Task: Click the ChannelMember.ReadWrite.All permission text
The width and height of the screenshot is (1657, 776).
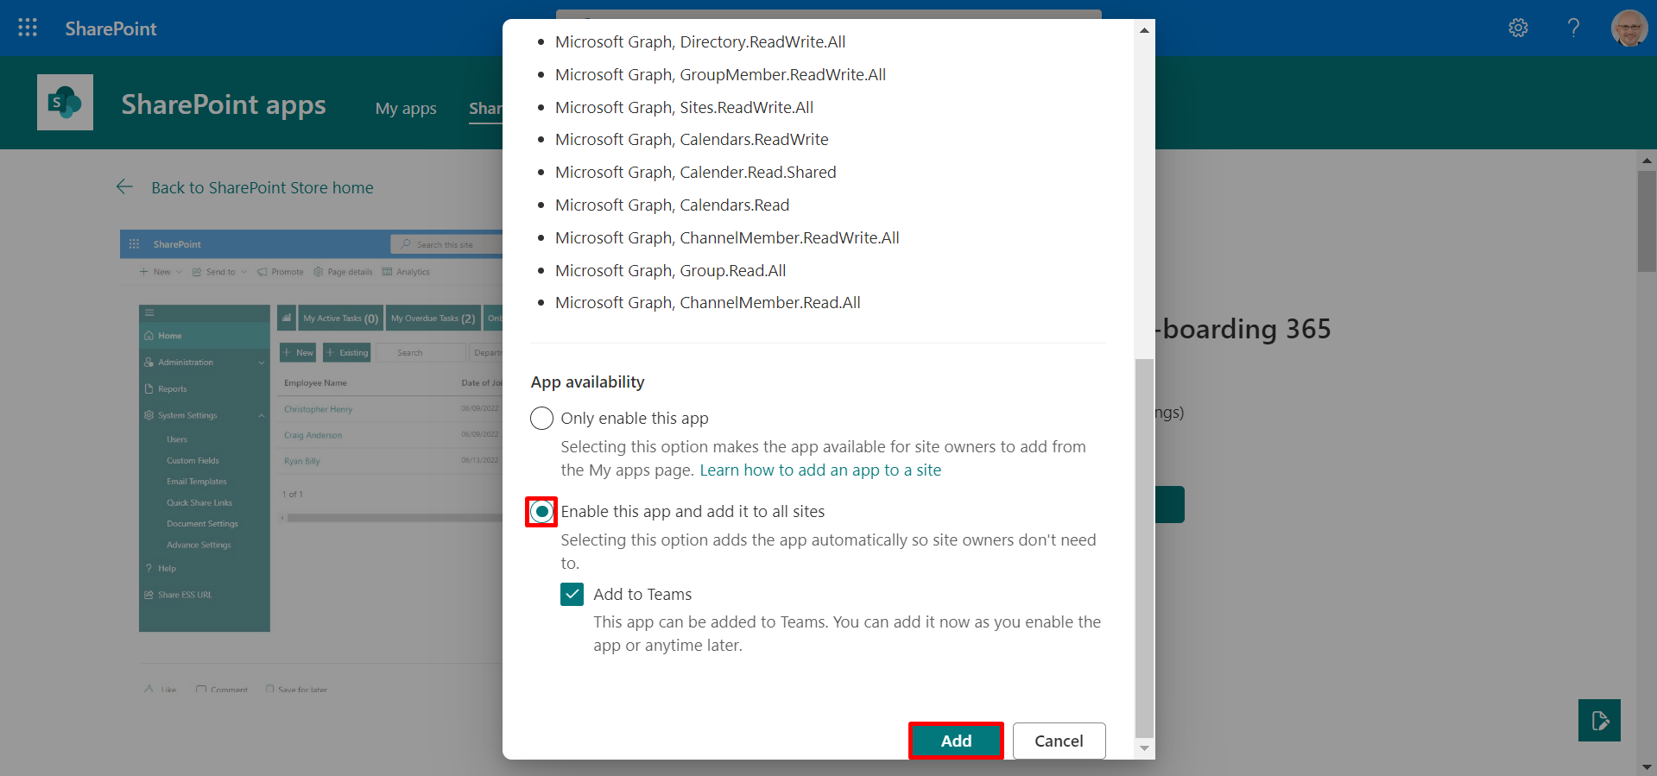Action: point(727,237)
